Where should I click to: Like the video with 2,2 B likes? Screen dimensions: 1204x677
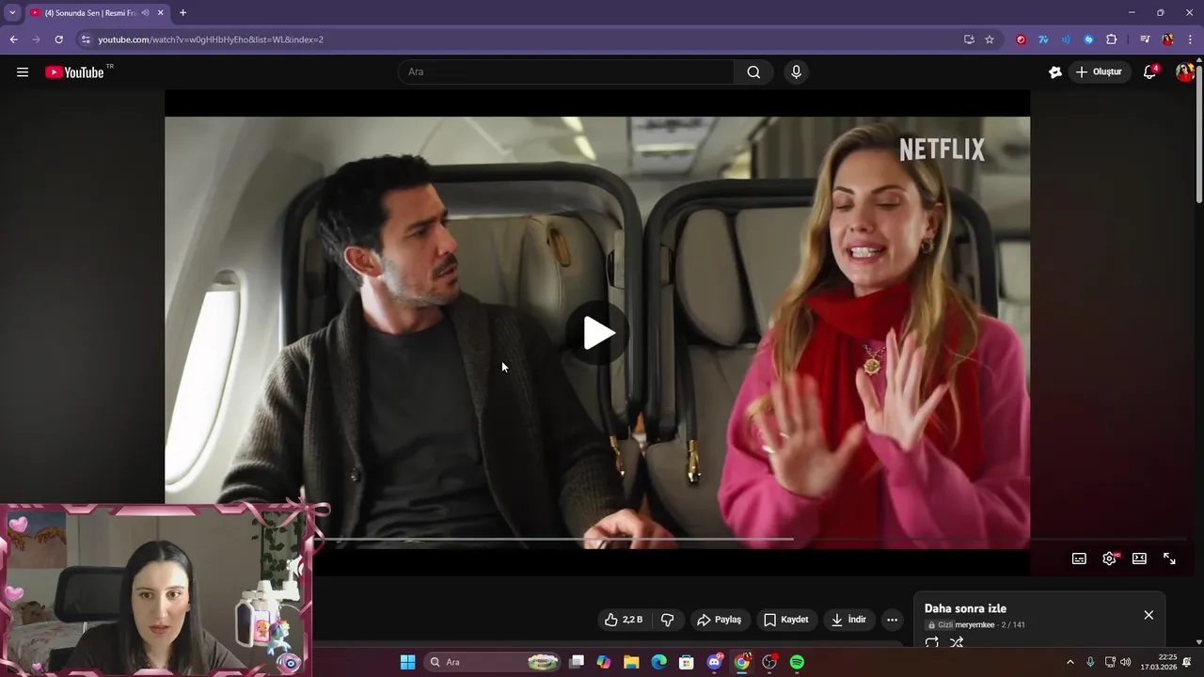[624, 620]
